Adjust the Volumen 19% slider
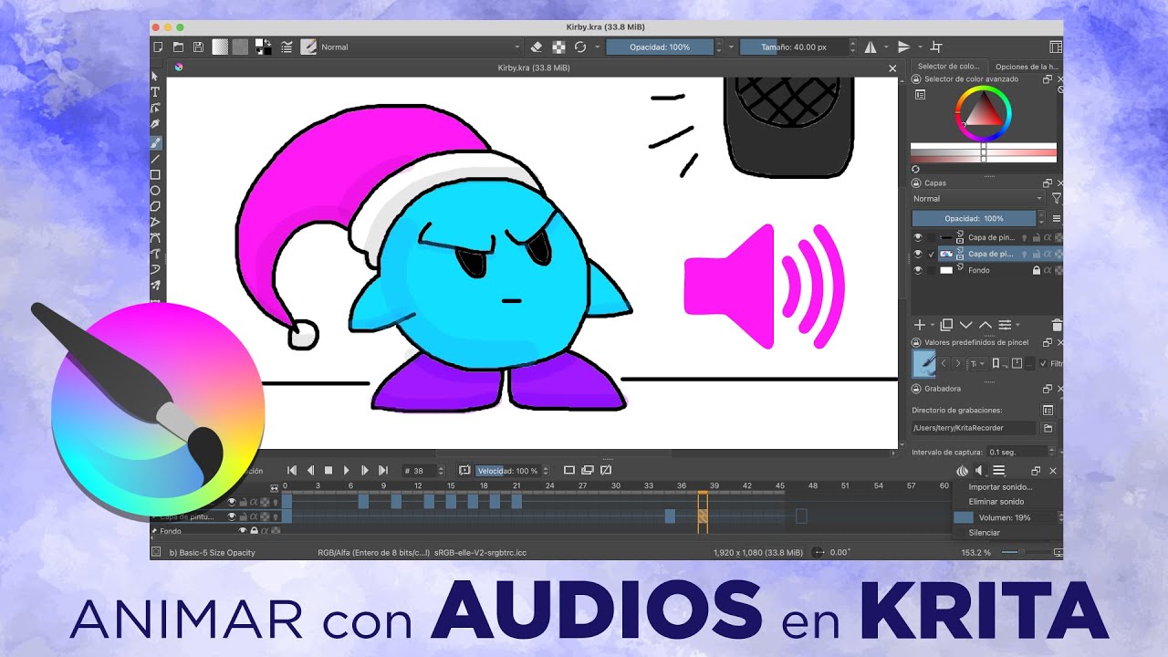 tap(1005, 517)
